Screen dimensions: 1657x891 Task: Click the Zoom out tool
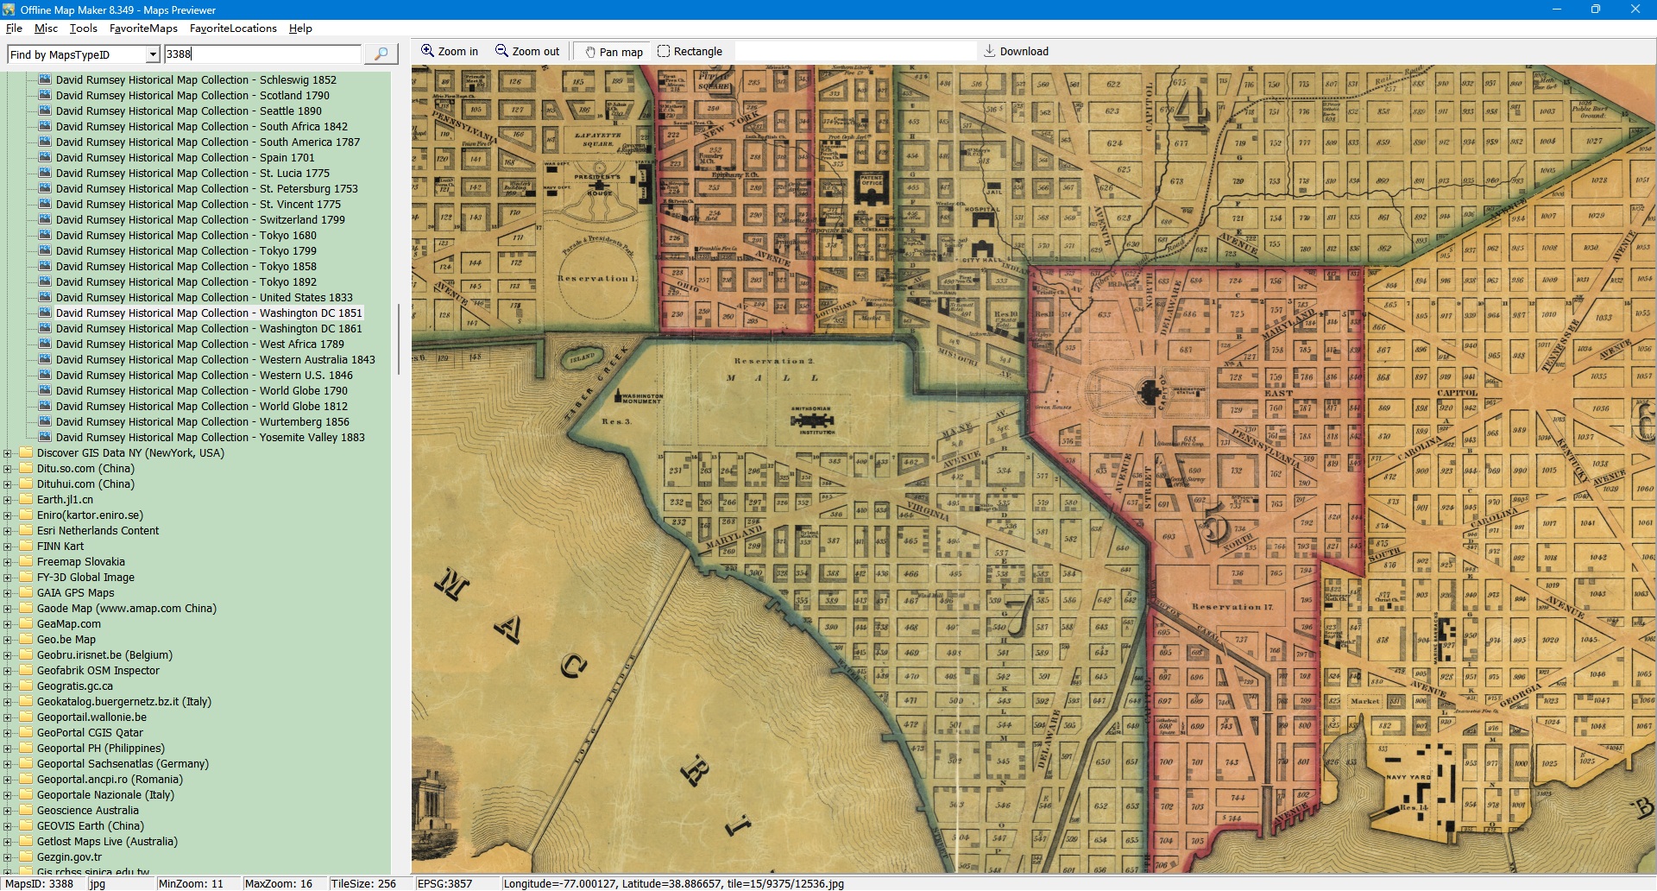(x=527, y=52)
